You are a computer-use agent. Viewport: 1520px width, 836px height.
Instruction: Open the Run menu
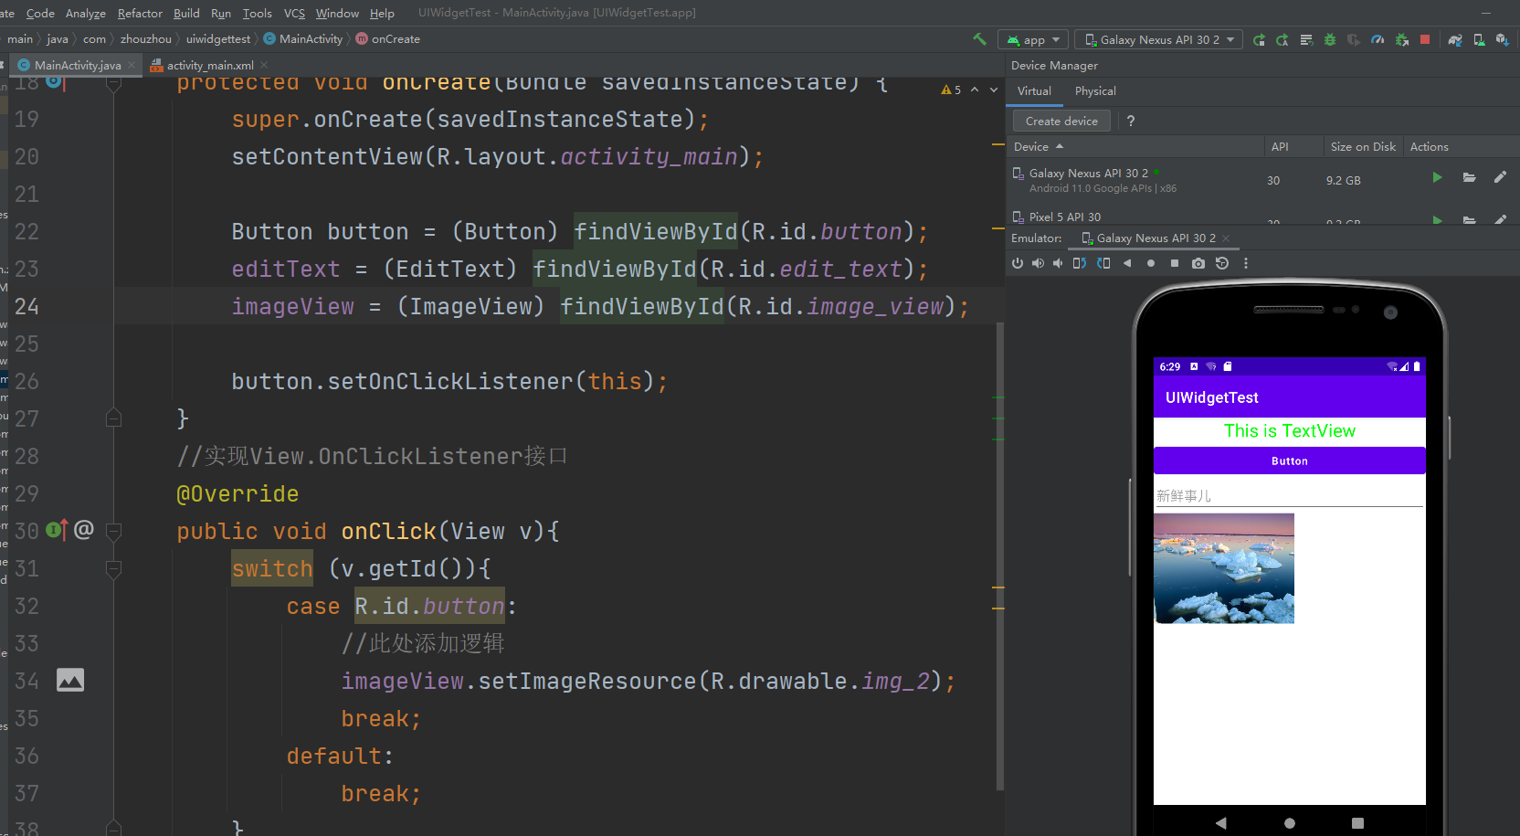(x=221, y=13)
